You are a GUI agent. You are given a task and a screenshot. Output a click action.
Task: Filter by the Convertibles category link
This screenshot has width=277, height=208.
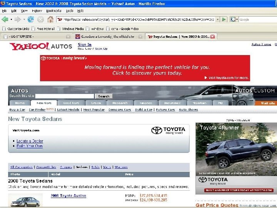pyautogui.click(x=46, y=167)
